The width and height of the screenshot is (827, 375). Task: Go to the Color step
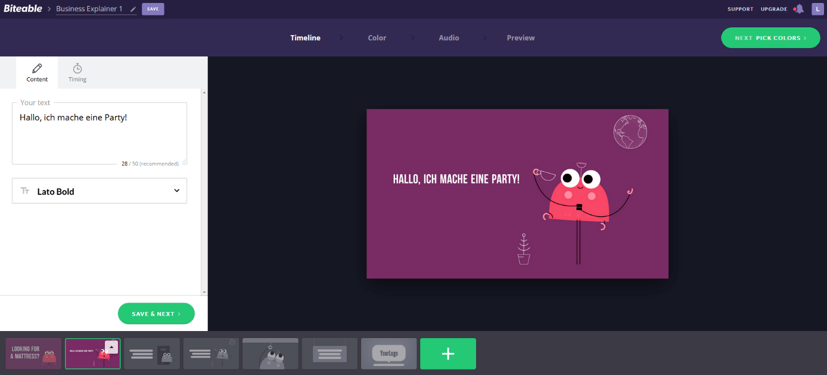click(377, 38)
